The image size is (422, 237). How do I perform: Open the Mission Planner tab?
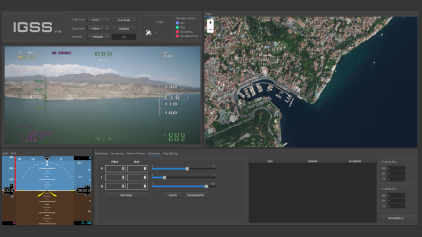136,154
